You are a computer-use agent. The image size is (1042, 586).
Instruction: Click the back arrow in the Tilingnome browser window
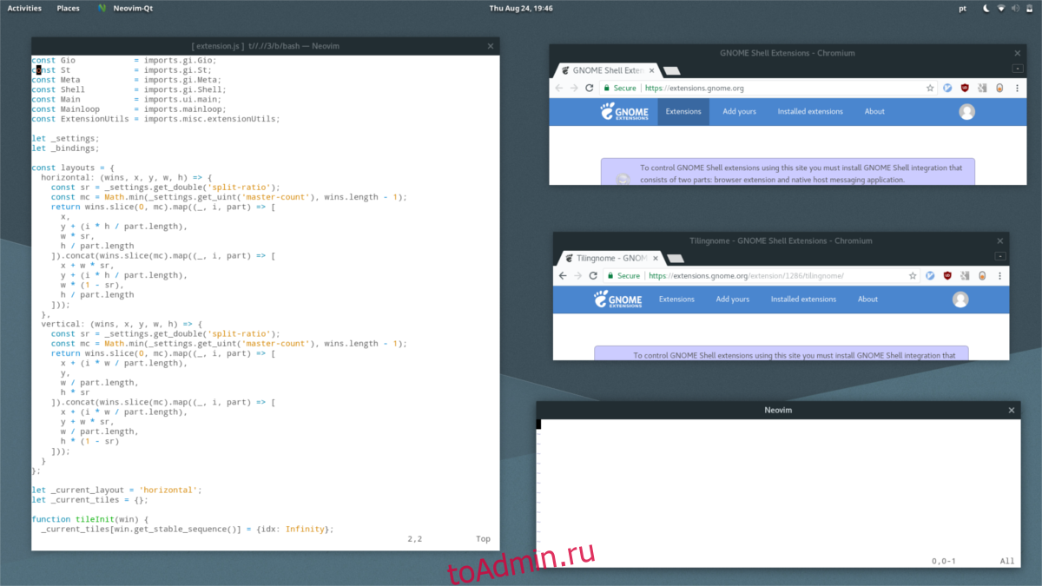(563, 275)
